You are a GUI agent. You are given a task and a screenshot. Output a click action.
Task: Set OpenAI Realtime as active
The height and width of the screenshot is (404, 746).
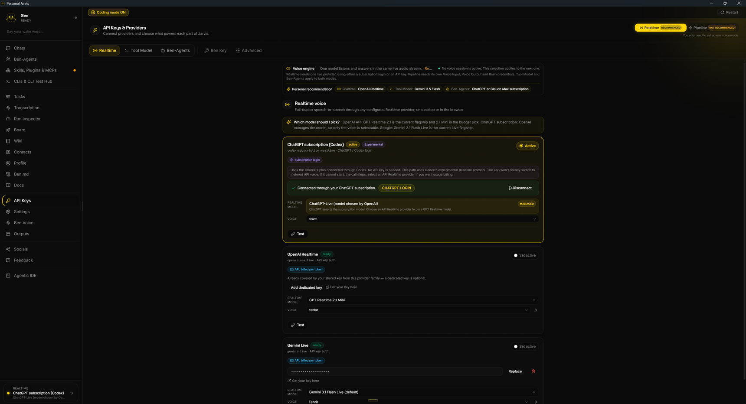click(x=525, y=255)
